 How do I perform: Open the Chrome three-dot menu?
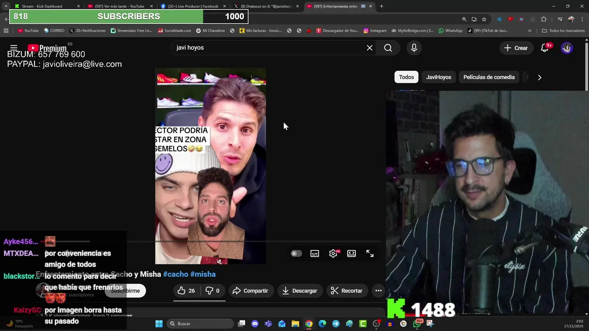pos(582,19)
